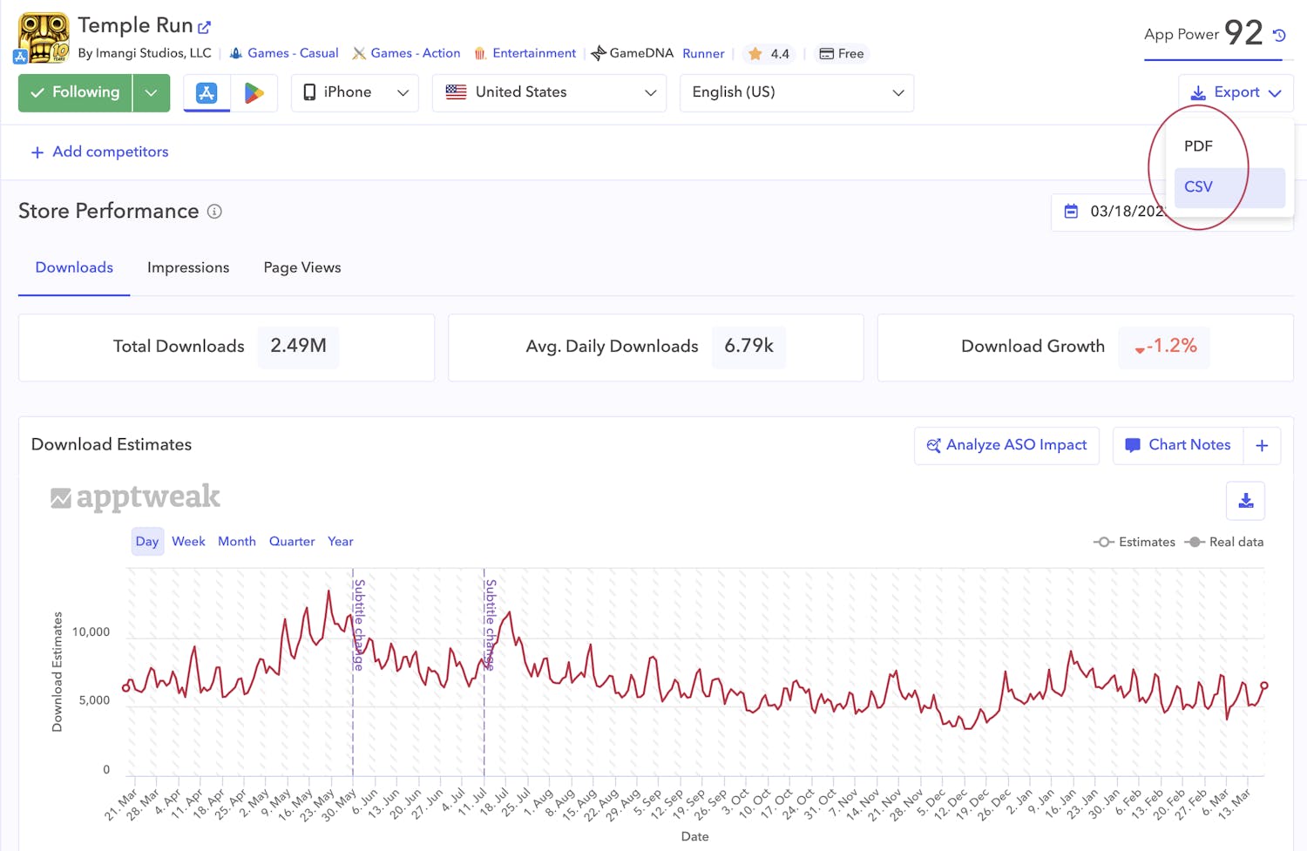Switch to the Impressions tab
The image size is (1307, 851).
(188, 267)
